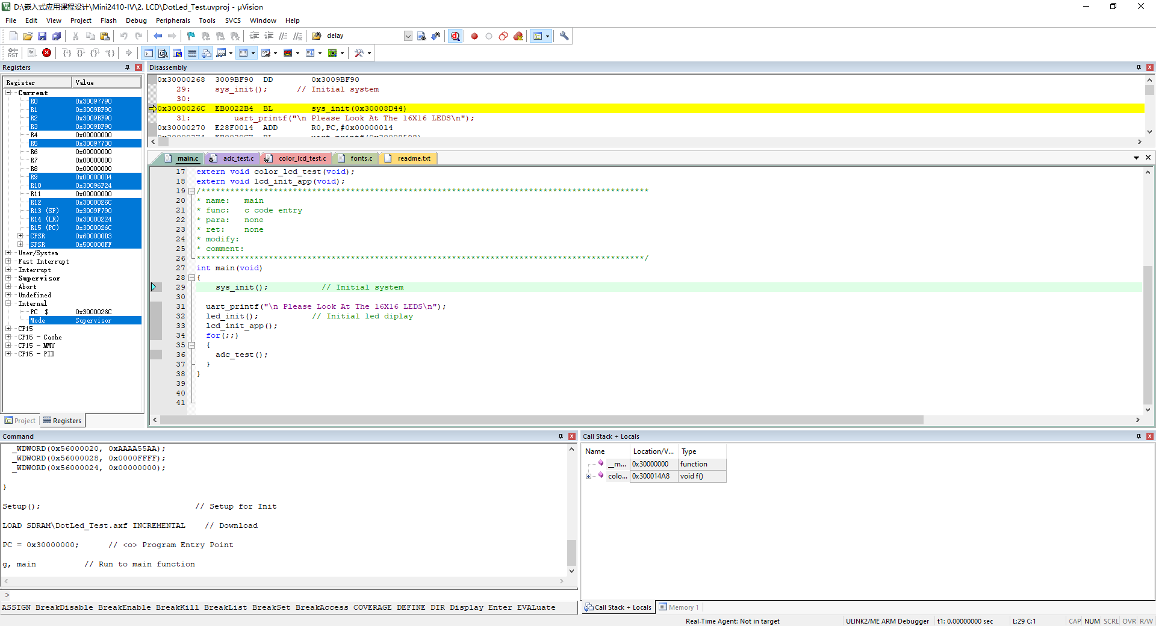This screenshot has width=1156, height=626.
Task: Expand the User/System register group
Action: click(x=8, y=253)
